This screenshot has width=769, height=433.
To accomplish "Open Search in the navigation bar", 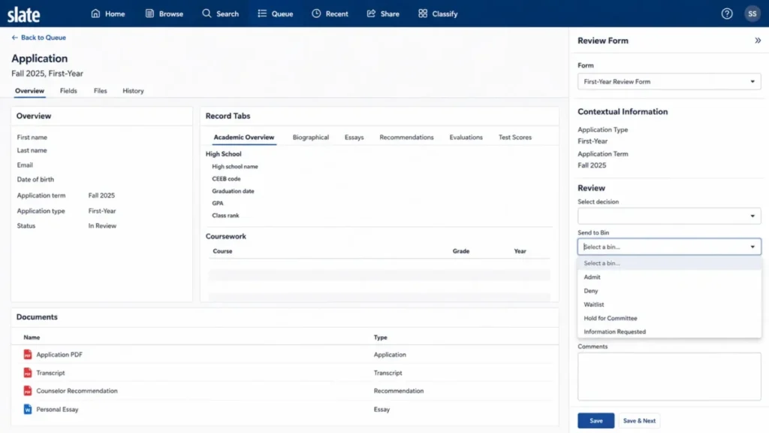I will pyautogui.click(x=220, y=14).
